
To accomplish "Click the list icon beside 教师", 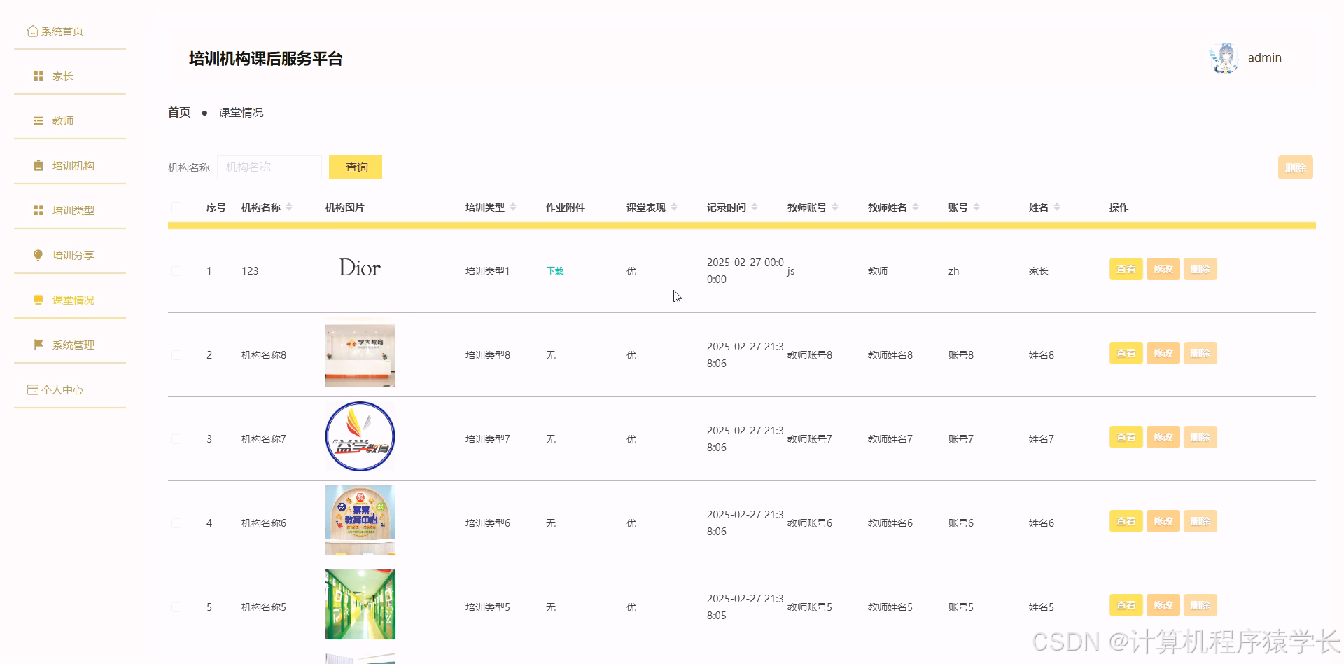I will 38,120.
